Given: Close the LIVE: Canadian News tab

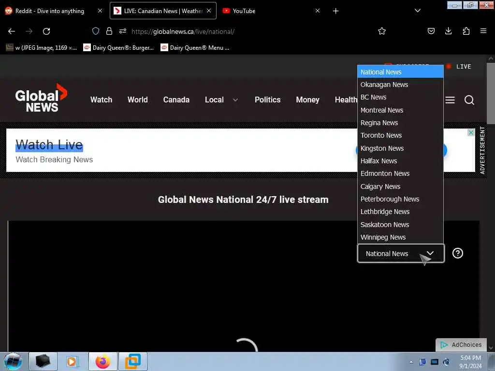Looking at the screenshot, I should (x=209, y=11).
